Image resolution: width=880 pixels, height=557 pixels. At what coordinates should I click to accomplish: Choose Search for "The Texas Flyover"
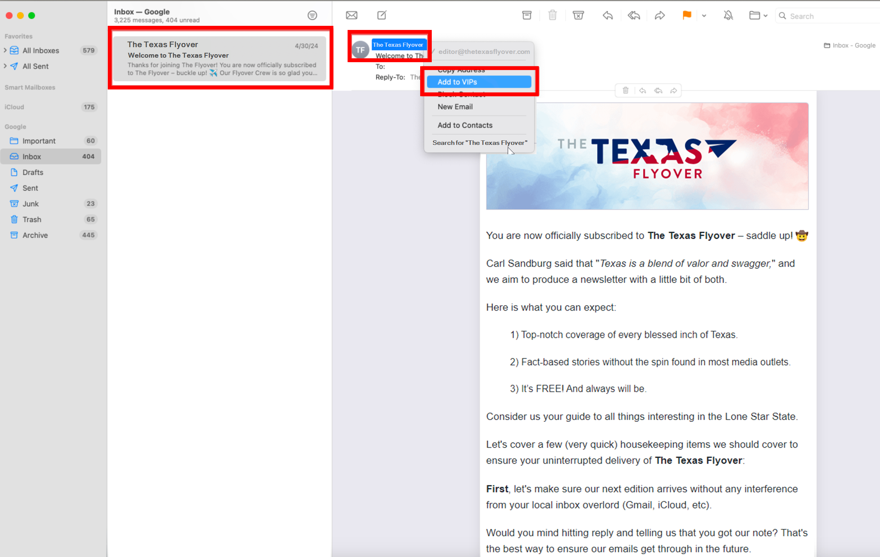click(x=479, y=143)
